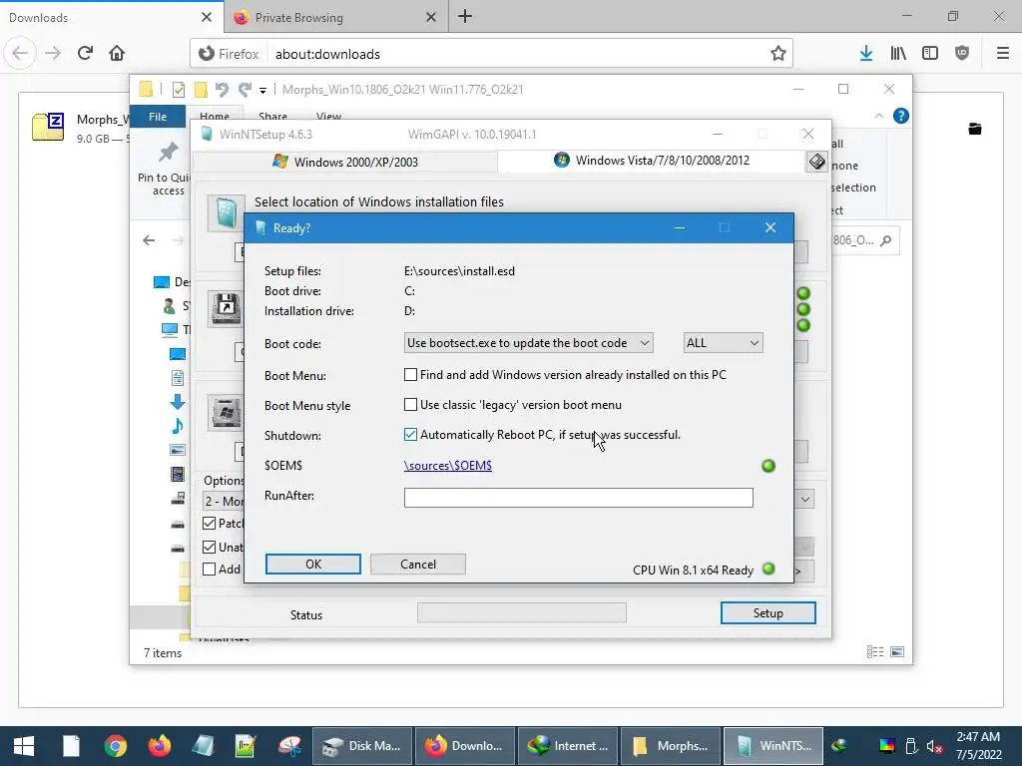Select the Music folder in Explorer sidebar

click(178, 425)
